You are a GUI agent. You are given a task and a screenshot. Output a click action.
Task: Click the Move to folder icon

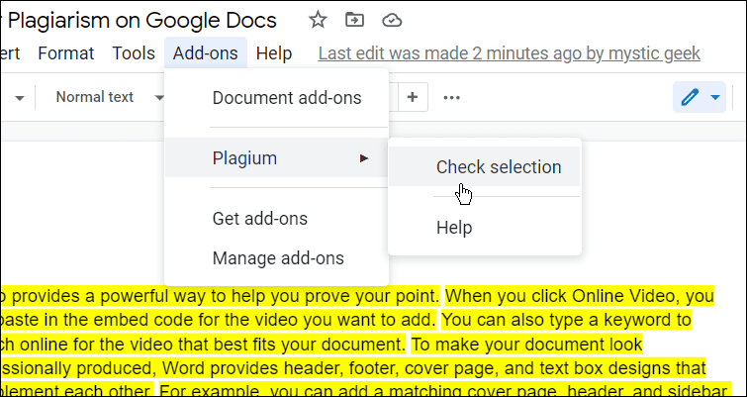(354, 20)
